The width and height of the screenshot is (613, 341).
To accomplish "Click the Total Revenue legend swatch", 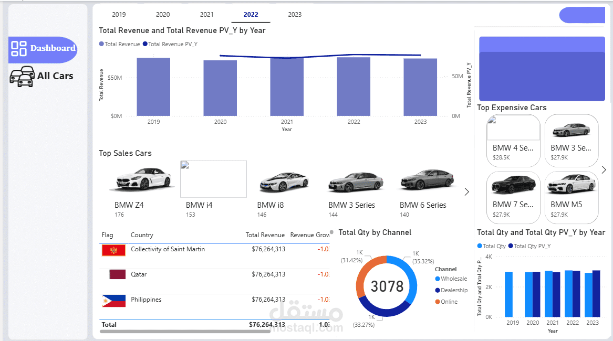I will coord(102,45).
